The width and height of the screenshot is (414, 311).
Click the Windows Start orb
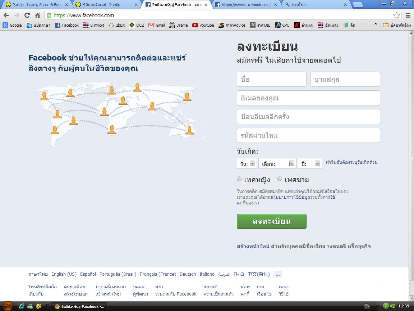[x=8, y=306]
